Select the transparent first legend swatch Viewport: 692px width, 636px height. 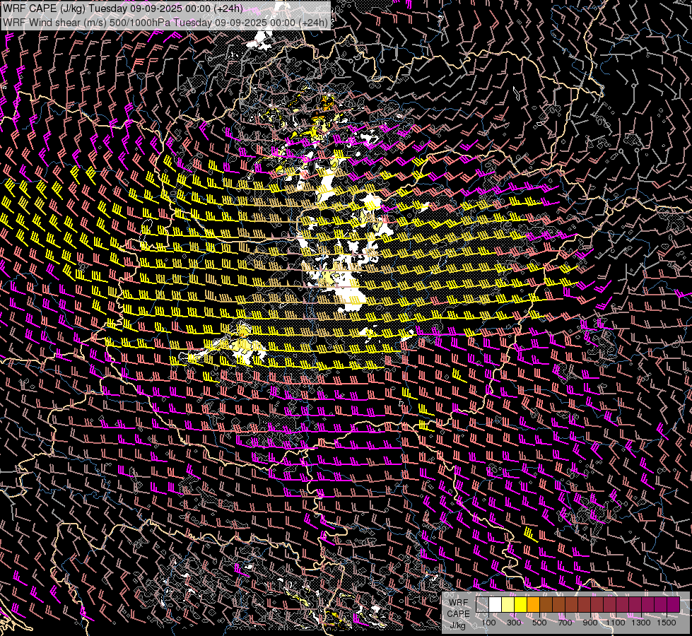482,604
